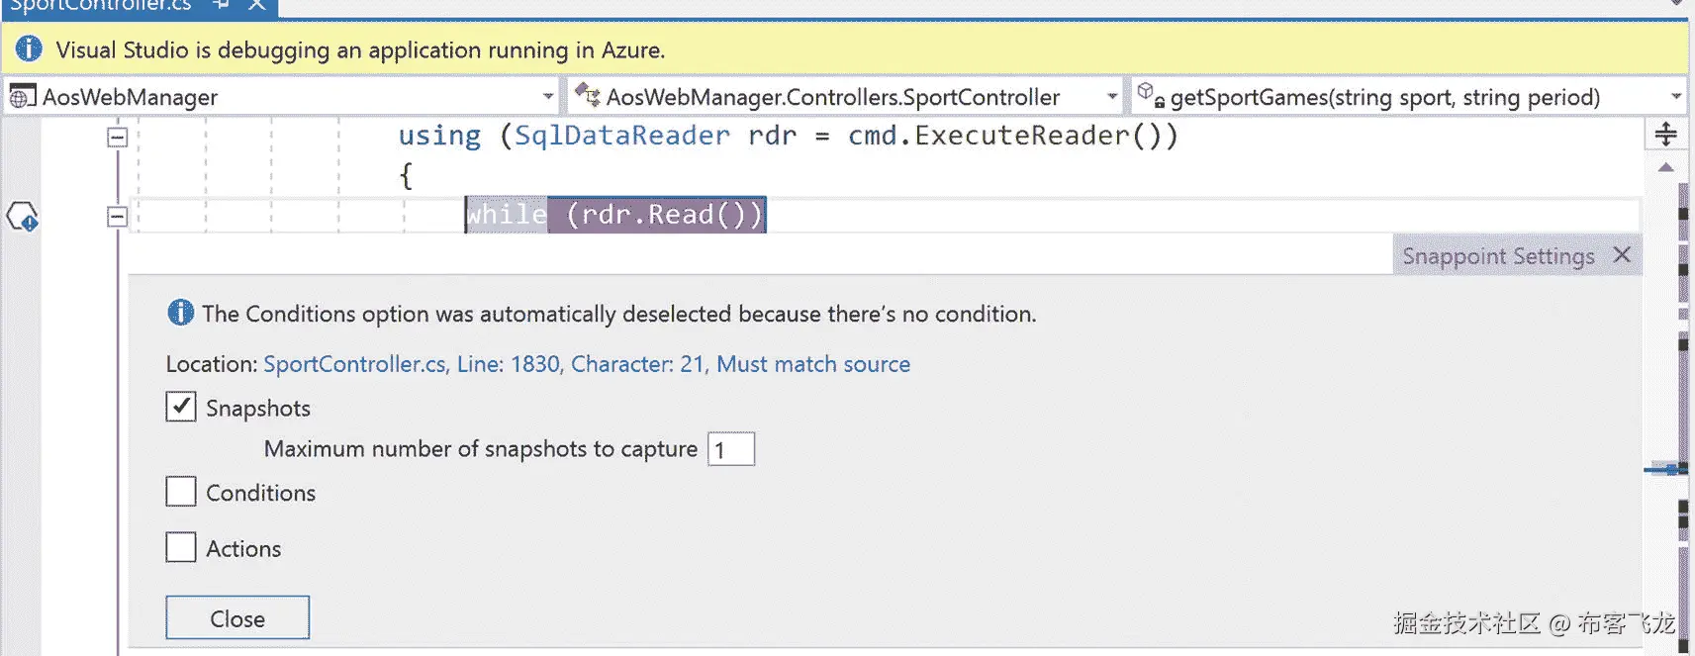1695x656 pixels.
Task: Click the getSportGames method cube icon
Action: click(x=1150, y=95)
